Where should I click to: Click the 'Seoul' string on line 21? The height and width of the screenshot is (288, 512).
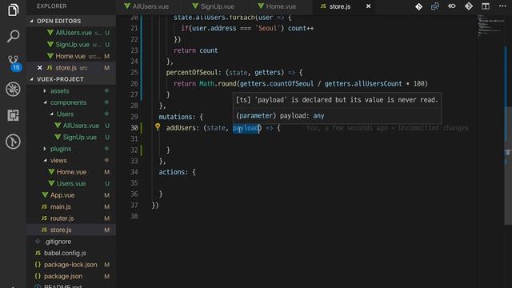(x=267, y=29)
